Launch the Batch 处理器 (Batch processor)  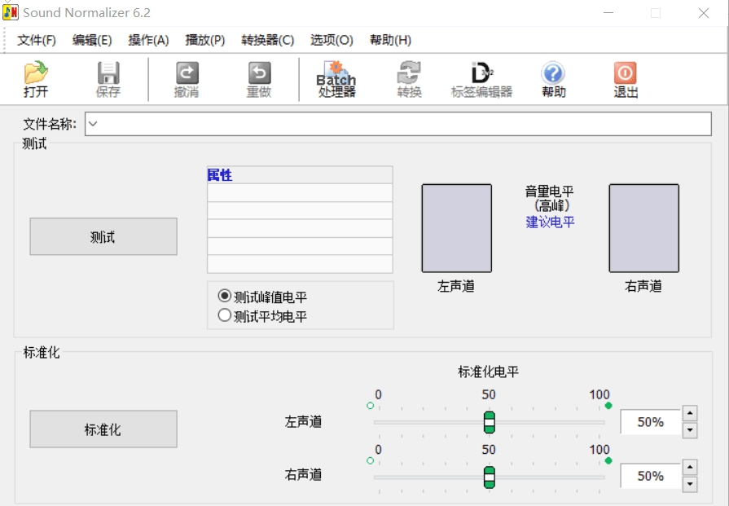[335, 79]
